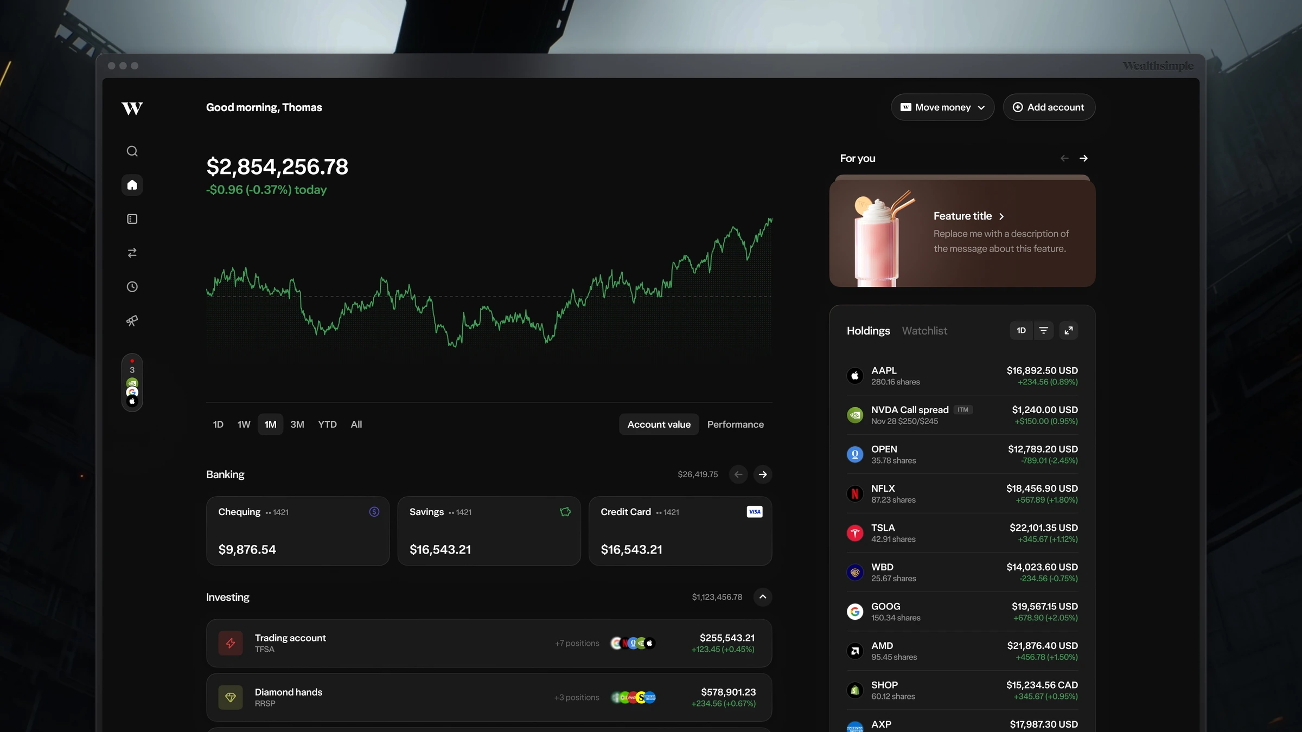Click the TSLA value $22,101.35 USD
Viewport: 1302px width, 732px height.
coord(1044,528)
